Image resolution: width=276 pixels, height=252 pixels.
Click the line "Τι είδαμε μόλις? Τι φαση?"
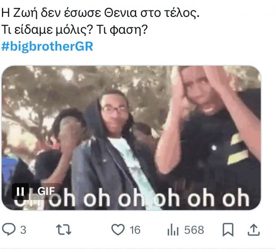tap(74, 30)
